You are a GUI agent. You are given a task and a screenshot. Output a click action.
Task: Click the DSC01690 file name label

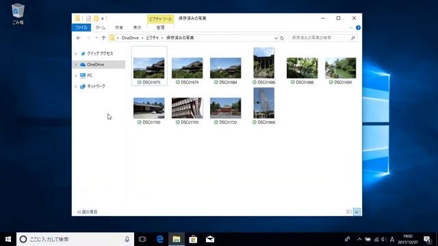[343, 82]
